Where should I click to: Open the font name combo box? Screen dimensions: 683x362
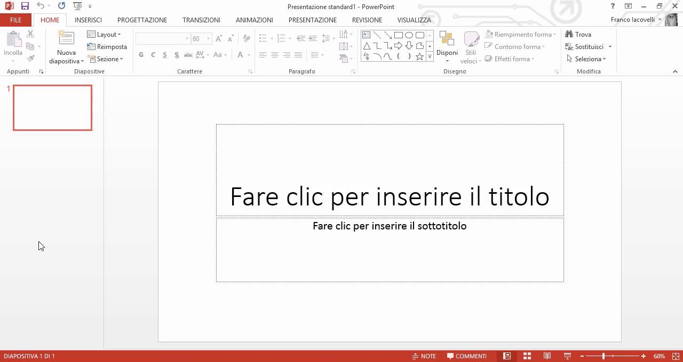[163, 39]
